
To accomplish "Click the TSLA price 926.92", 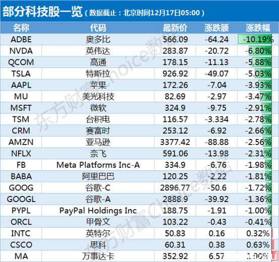I will (x=175, y=74).
